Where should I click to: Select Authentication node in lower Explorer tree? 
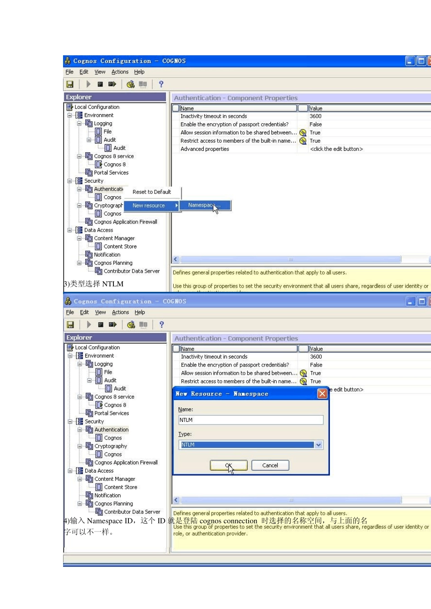[x=112, y=430]
